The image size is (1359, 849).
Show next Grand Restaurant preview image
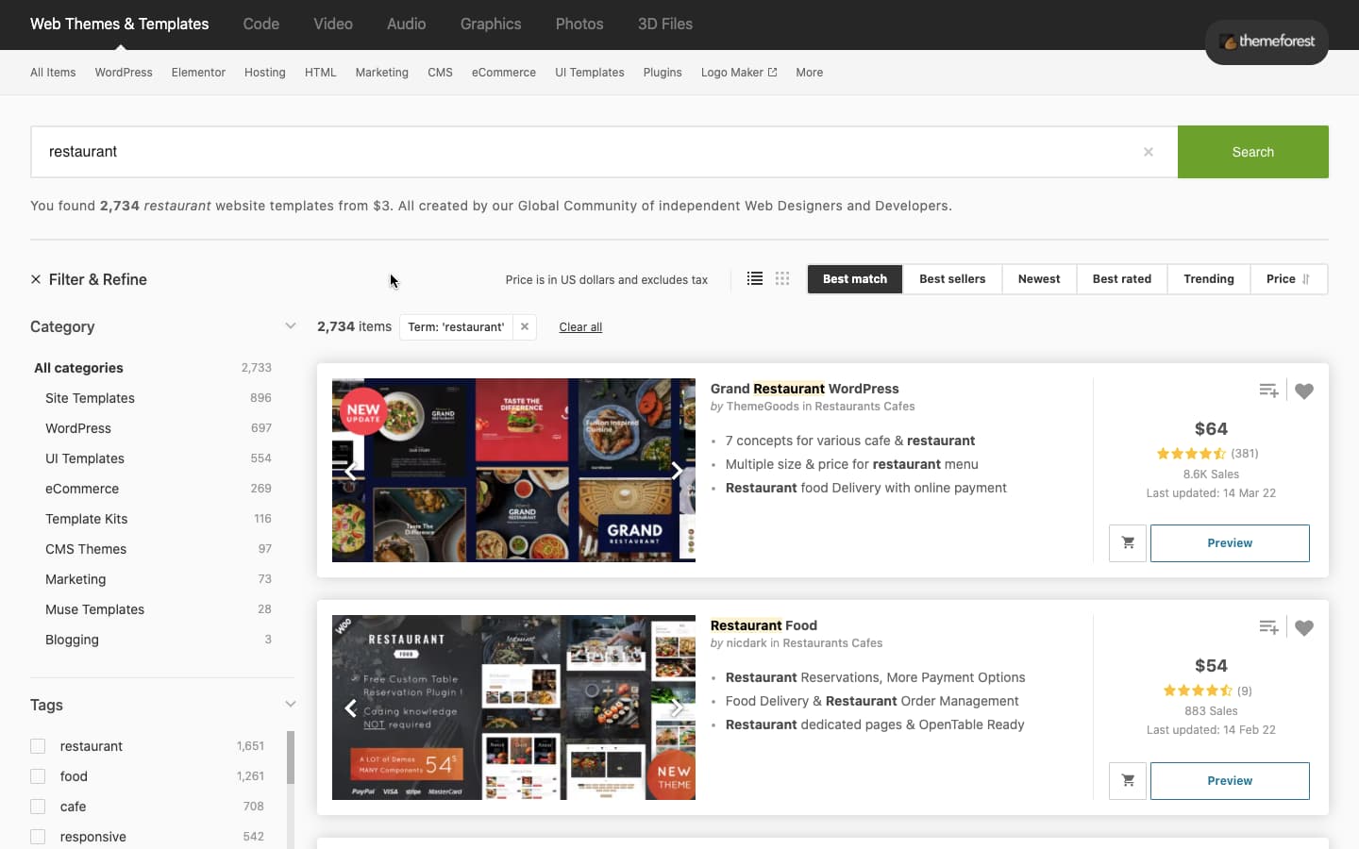coord(677,471)
